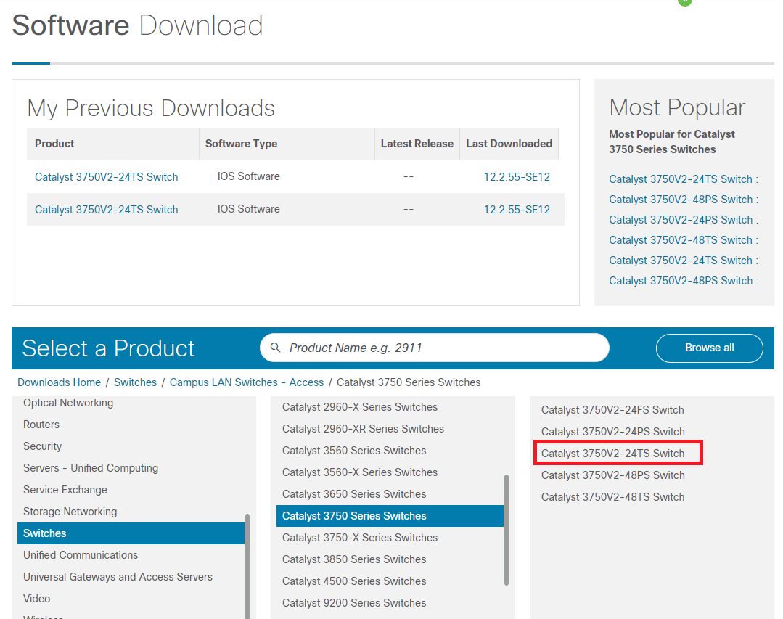
Task: Click the Last Downloaded column header
Action: [509, 144]
